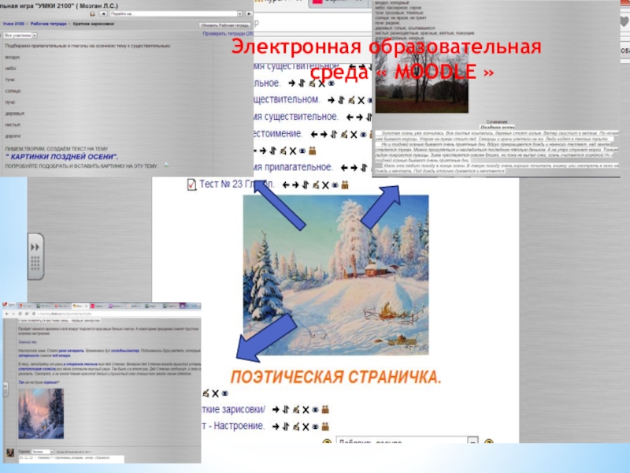630x473 pixels.
Task: Toggle the eye icon in the 'естоимение.' row
Action: click(x=363, y=135)
